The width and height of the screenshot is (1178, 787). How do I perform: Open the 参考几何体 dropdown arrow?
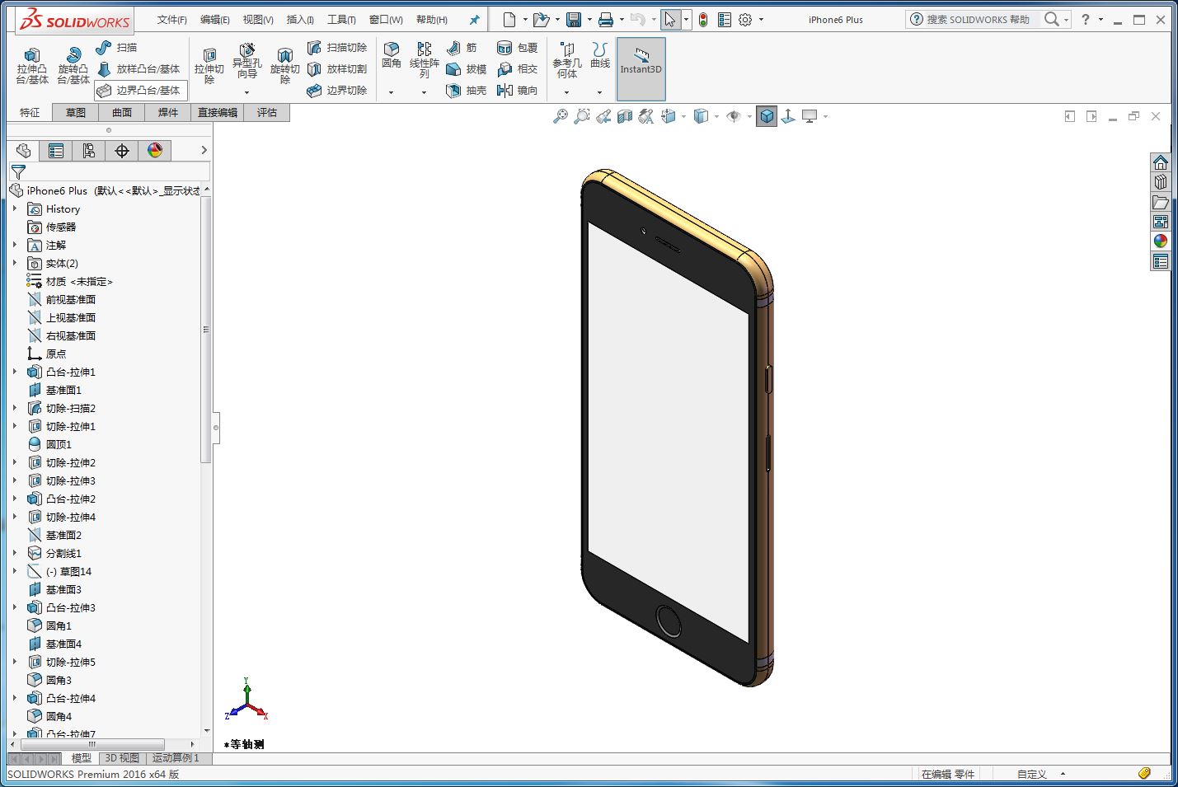pos(567,92)
